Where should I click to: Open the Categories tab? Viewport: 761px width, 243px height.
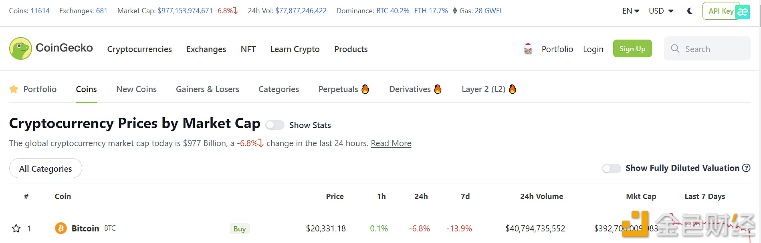pyautogui.click(x=279, y=89)
